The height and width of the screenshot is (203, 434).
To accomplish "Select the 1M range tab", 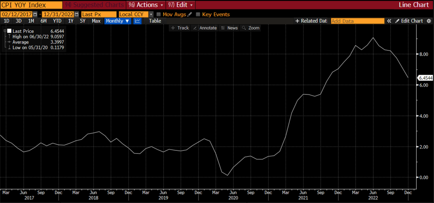I will (x=31, y=21).
